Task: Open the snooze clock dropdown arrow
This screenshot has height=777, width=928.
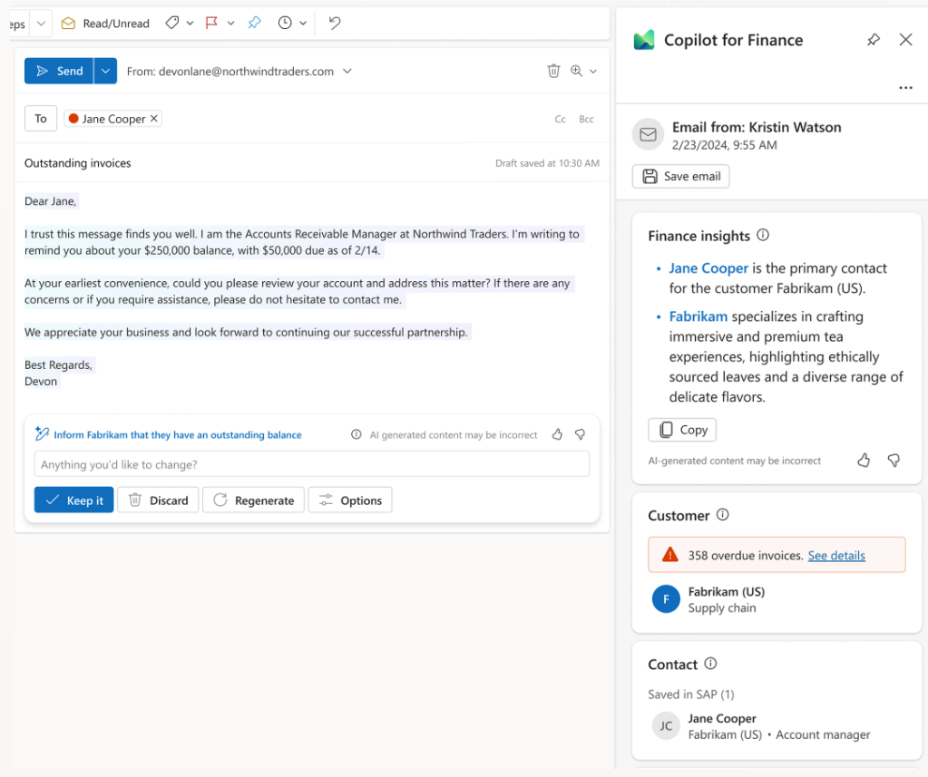Action: 303,23
